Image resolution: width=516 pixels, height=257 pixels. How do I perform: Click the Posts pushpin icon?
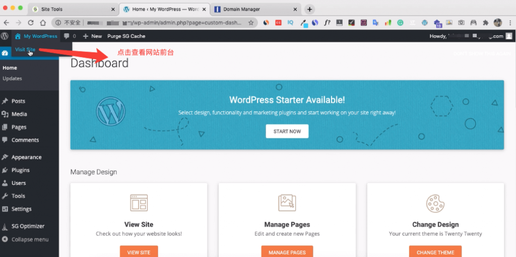click(5, 101)
